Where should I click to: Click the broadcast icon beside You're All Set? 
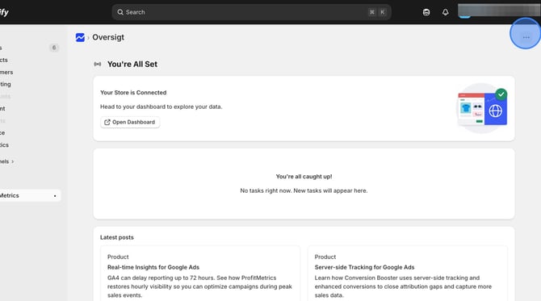tap(98, 64)
